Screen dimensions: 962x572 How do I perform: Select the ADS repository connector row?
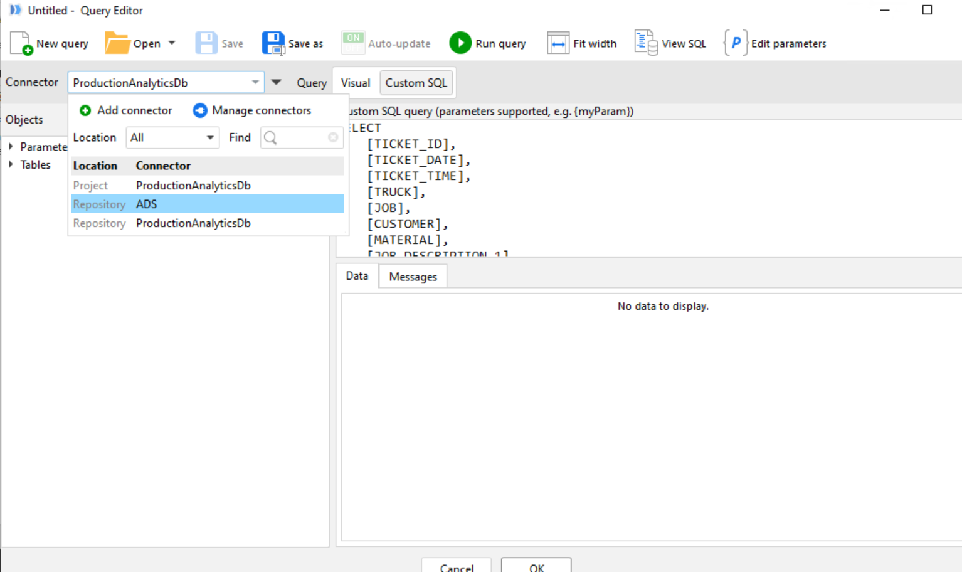207,204
